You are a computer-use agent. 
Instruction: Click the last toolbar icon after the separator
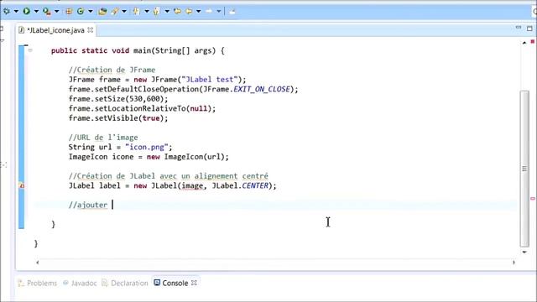tap(232, 11)
